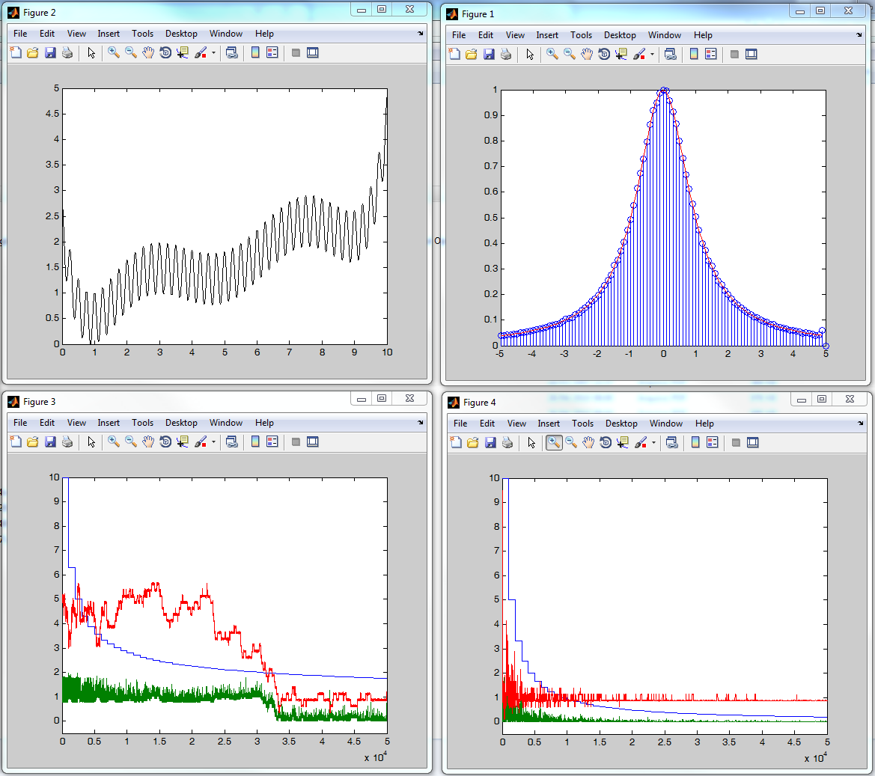Show Plot Tools and dock Figure 2
875x776 pixels.
pos(313,52)
